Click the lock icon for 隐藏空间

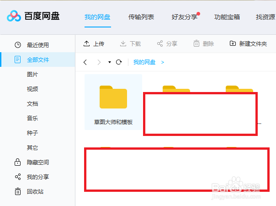coord(18,162)
